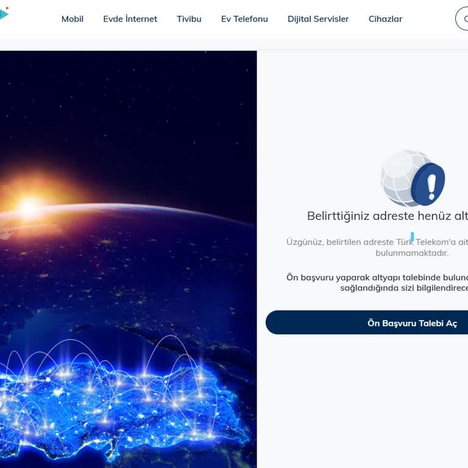Click the bold 'Ön başvuru yaparak' paragraph
Image resolution: width=468 pixels, height=468 pixels.
377,283
